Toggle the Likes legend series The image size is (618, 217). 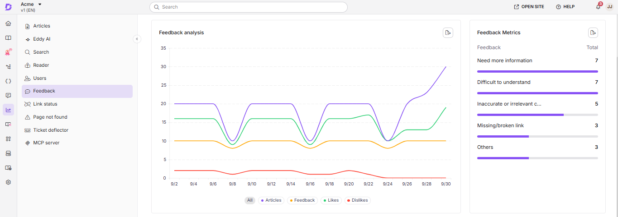click(331, 200)
